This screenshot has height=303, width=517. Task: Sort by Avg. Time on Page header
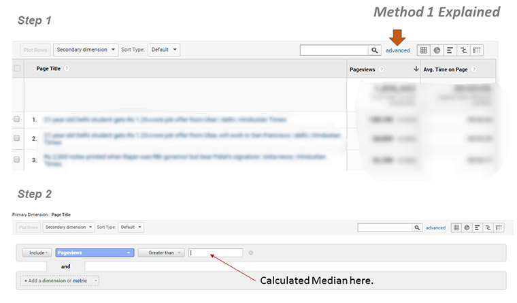(x=446, y=69)
